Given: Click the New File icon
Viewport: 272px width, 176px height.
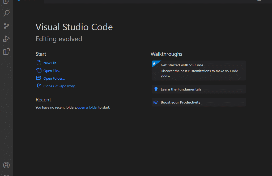Looking at the screenshot, I should 39,62.
